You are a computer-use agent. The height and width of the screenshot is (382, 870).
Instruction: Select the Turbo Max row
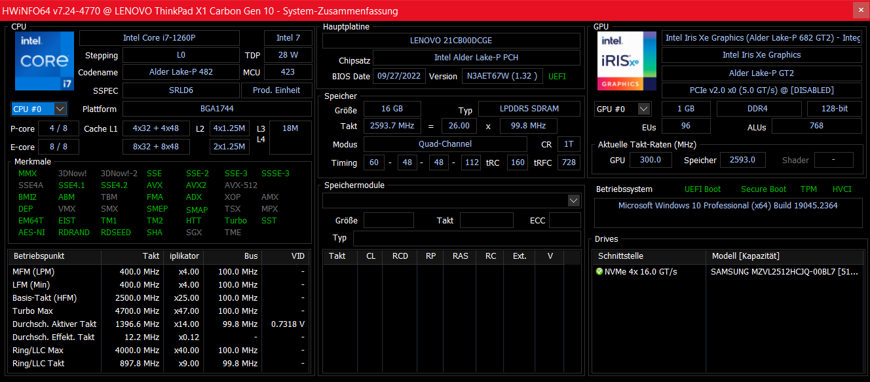[x=160, y=311]
